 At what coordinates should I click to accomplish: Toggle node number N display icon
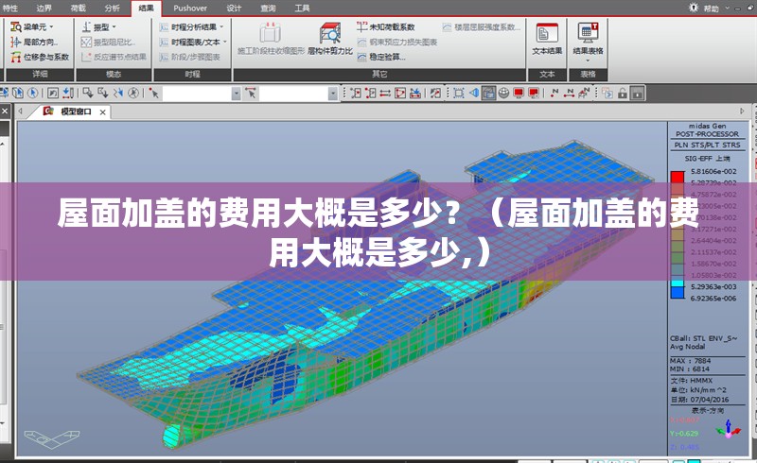555,93
